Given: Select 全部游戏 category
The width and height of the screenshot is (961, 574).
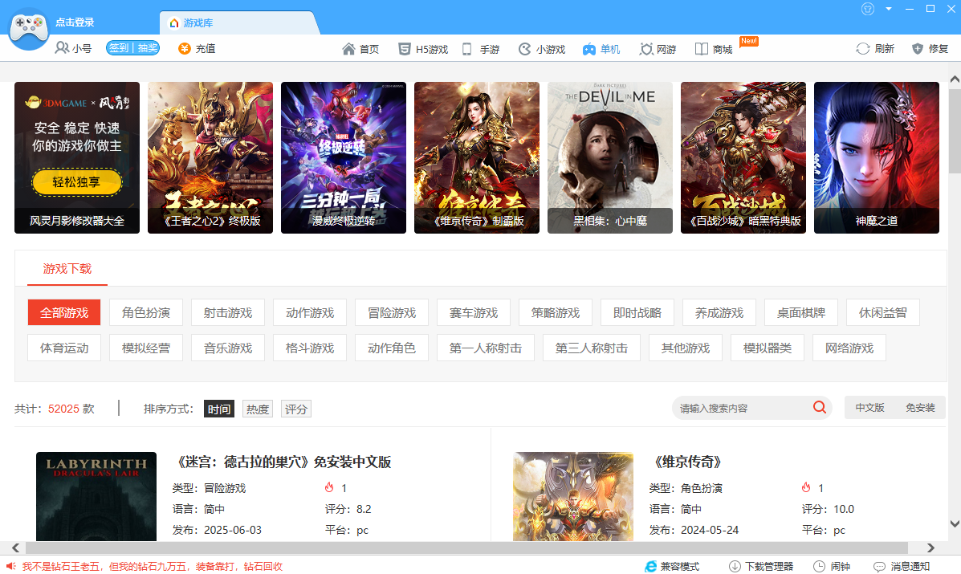Looking at the screenshot, I should pyautogui.click(x=64, y=312).
